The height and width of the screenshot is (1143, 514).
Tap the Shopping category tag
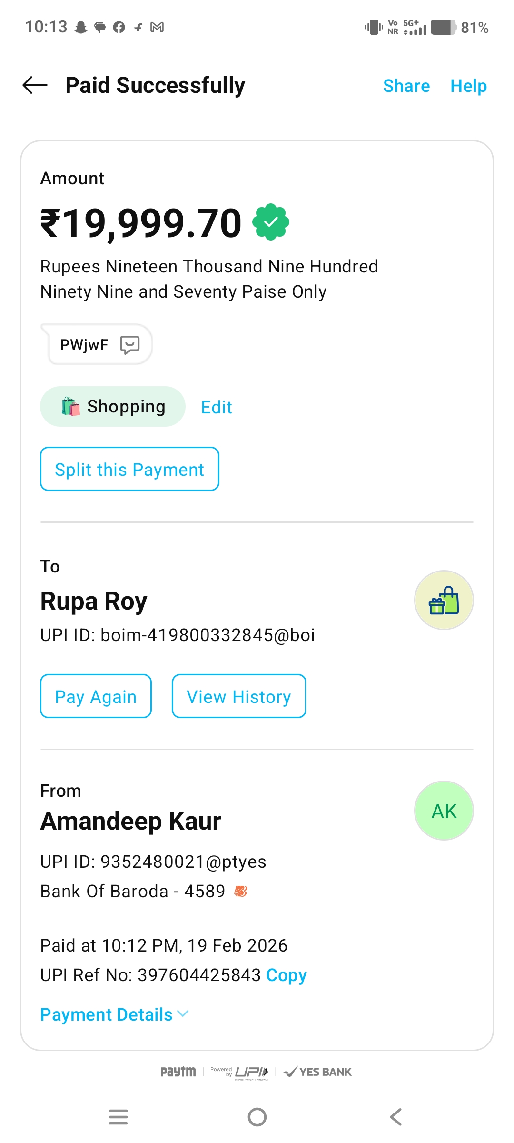[113, 407]
